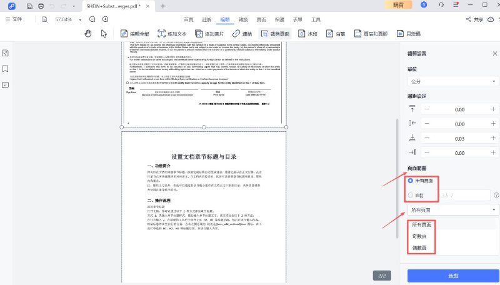Switch to the 編輯 edit tab
Viewport: 500px width, 285px height.
click(x=225, y=19)
